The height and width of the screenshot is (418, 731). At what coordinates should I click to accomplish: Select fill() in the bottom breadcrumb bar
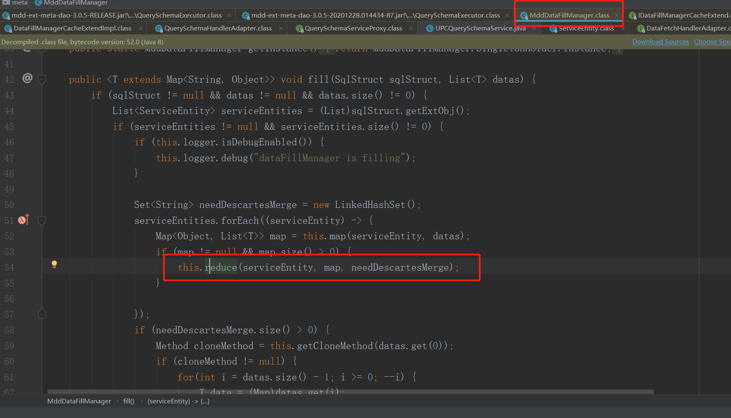pos(129,401)
